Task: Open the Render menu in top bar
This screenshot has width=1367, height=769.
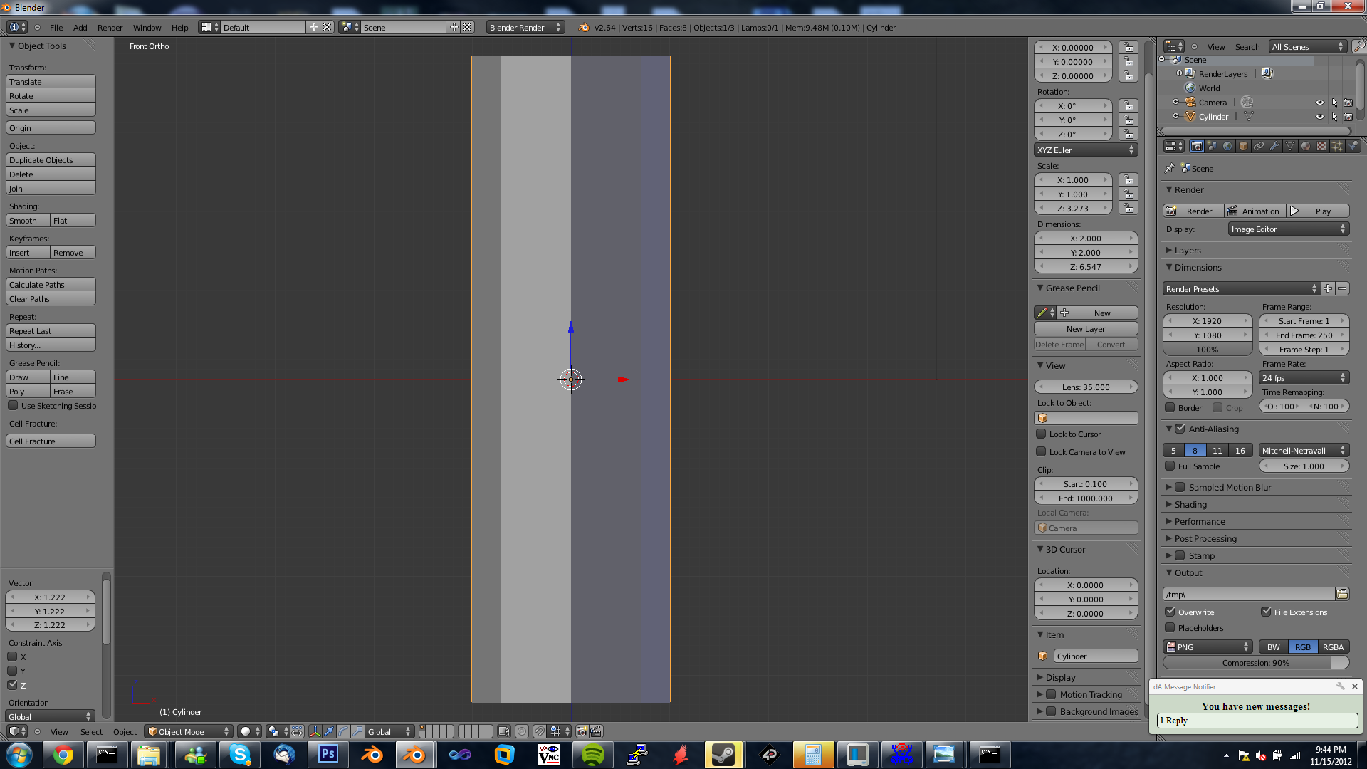Action: coord(110,27)
